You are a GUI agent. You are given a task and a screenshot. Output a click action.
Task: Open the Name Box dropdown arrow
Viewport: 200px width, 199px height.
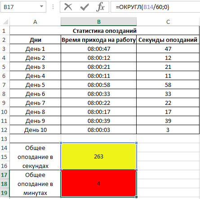click(41, 6)
